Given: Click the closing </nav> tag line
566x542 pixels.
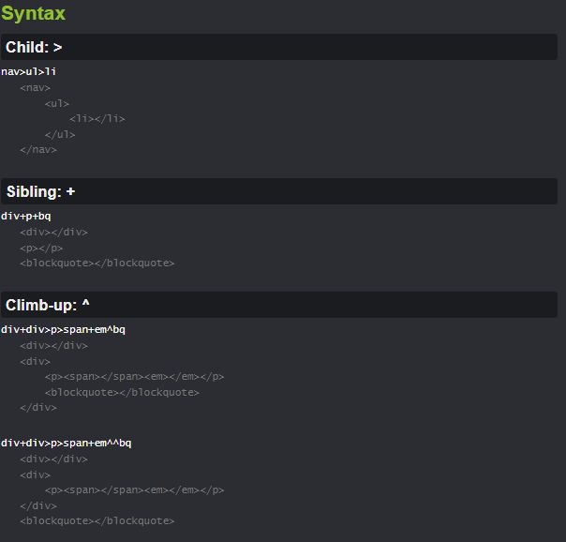Looking at the screenshot, I should tap(38, 150).
